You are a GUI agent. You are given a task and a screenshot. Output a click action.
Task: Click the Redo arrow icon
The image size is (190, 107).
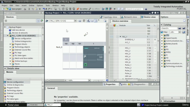(x=49, y=9)
